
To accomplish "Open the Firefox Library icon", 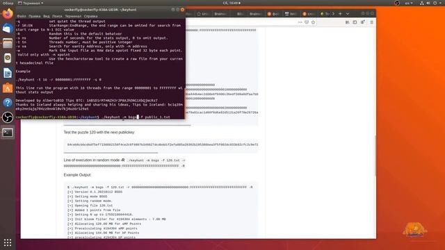I will point(348,22).
